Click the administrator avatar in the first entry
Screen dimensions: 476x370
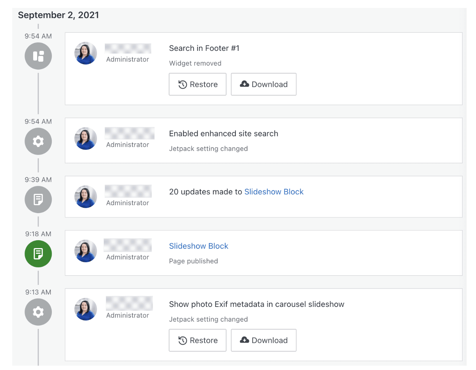point(86,53)
